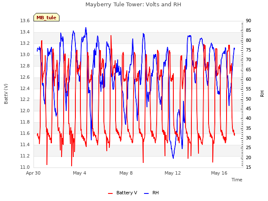Click the RH right axis title
The image size is (268, 201).
(262, 94)
